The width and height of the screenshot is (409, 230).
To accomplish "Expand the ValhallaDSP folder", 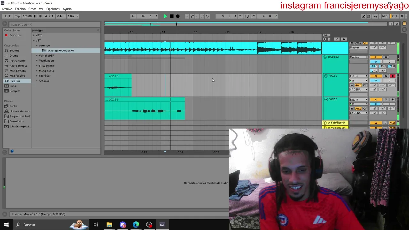I will point(37,56).
